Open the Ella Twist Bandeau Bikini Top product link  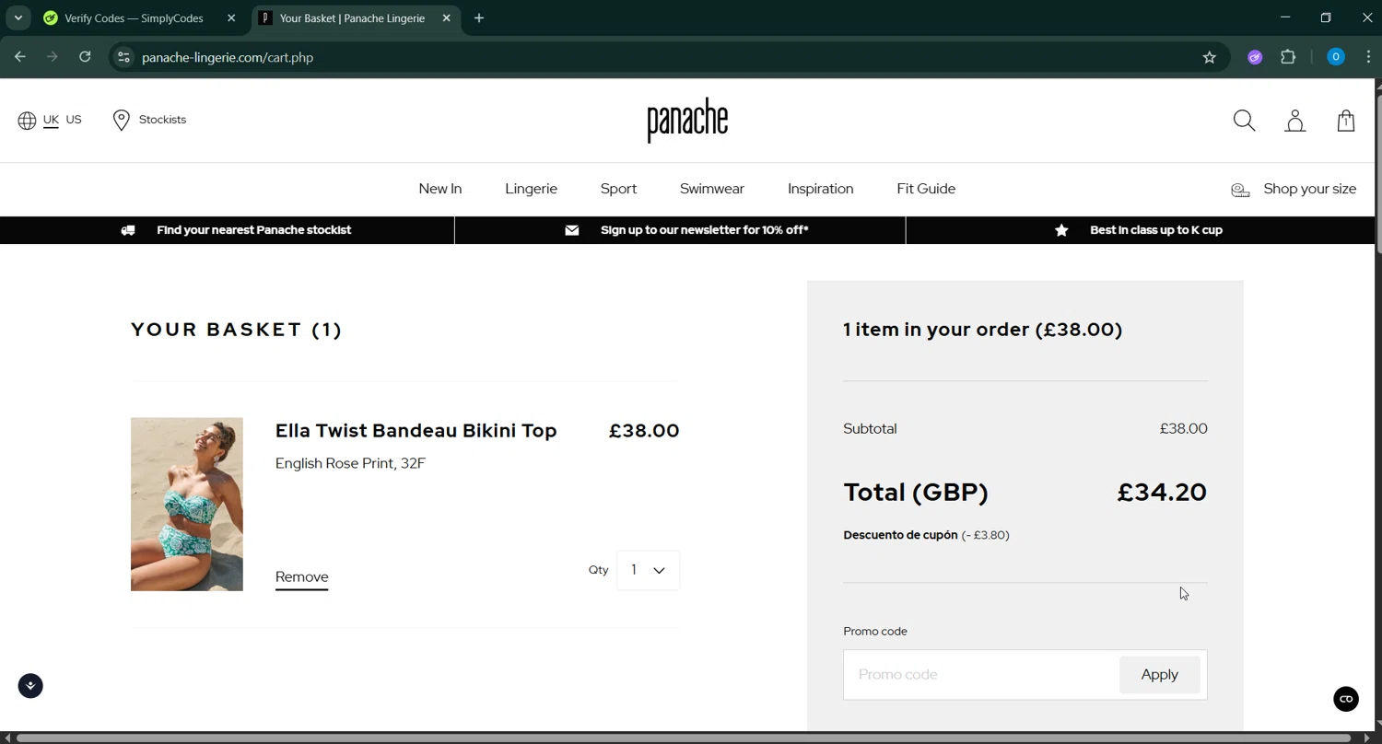[416, 431]
